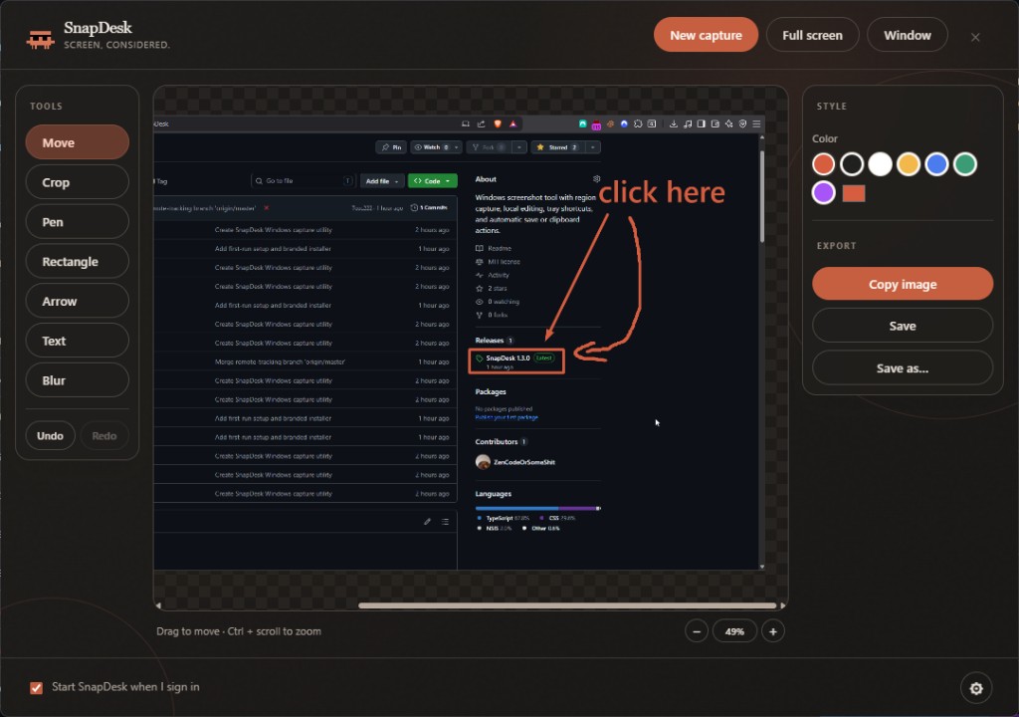1019x717 pixels.
Task: Click the Redo button
Action: pyautogui.click(x=103, y=436)
